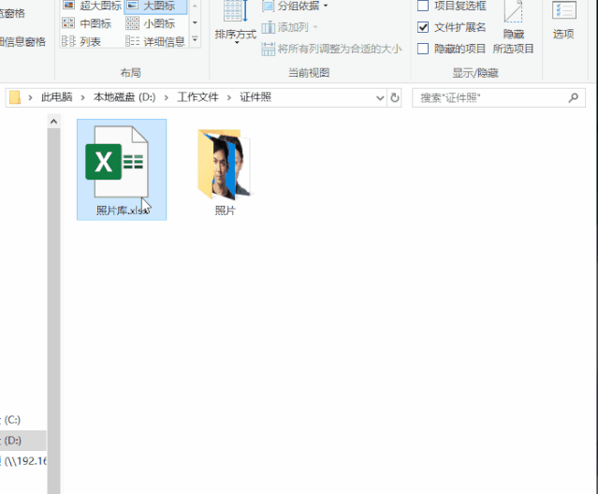Open Sort by (排序方式) menu

click(235, 22)
